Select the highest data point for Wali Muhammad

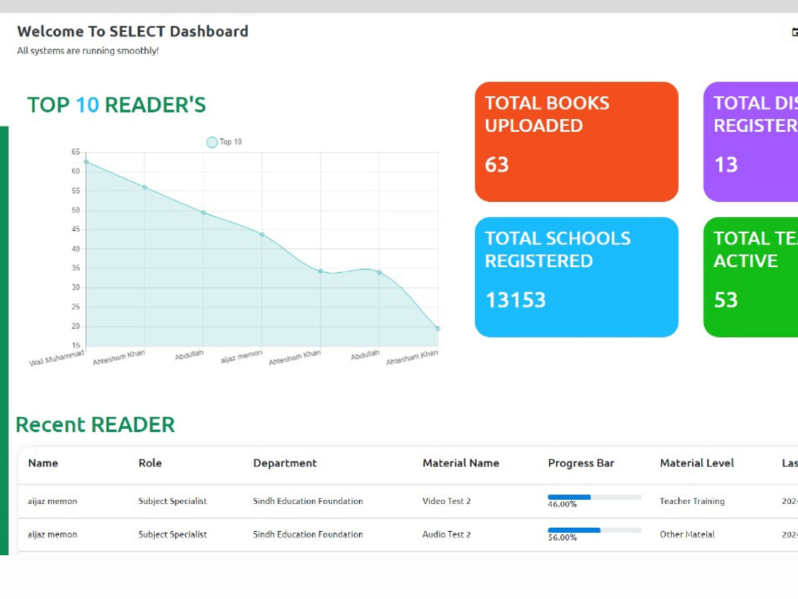(x=88, y=161)
